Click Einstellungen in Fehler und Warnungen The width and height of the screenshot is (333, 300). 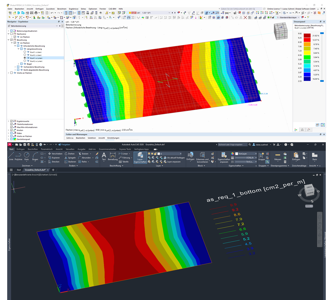click(x=113, y=138)
